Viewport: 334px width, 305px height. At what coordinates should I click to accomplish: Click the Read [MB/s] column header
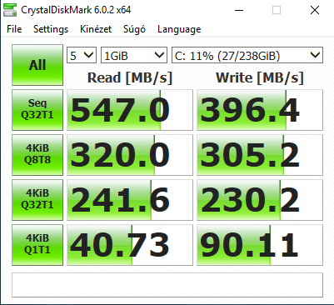(x=130, y=77)
